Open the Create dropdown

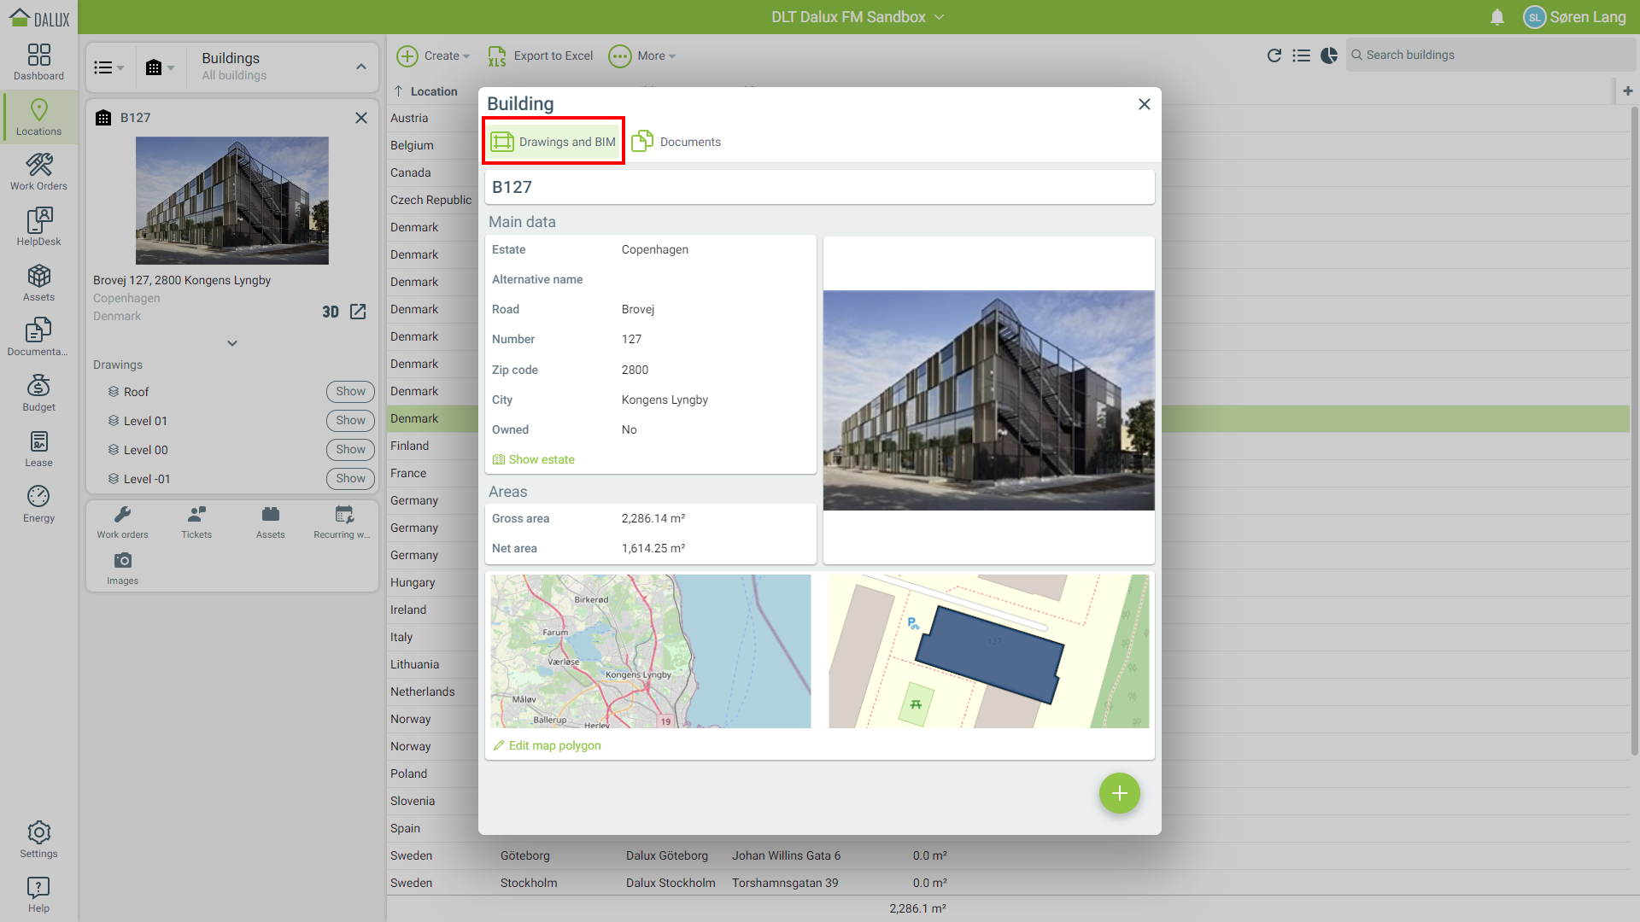pyautogui.click(x=433, y=55)
